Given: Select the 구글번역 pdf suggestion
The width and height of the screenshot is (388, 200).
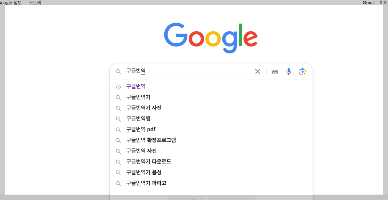Looking at the screenshot, I should (x=140, y=129).
